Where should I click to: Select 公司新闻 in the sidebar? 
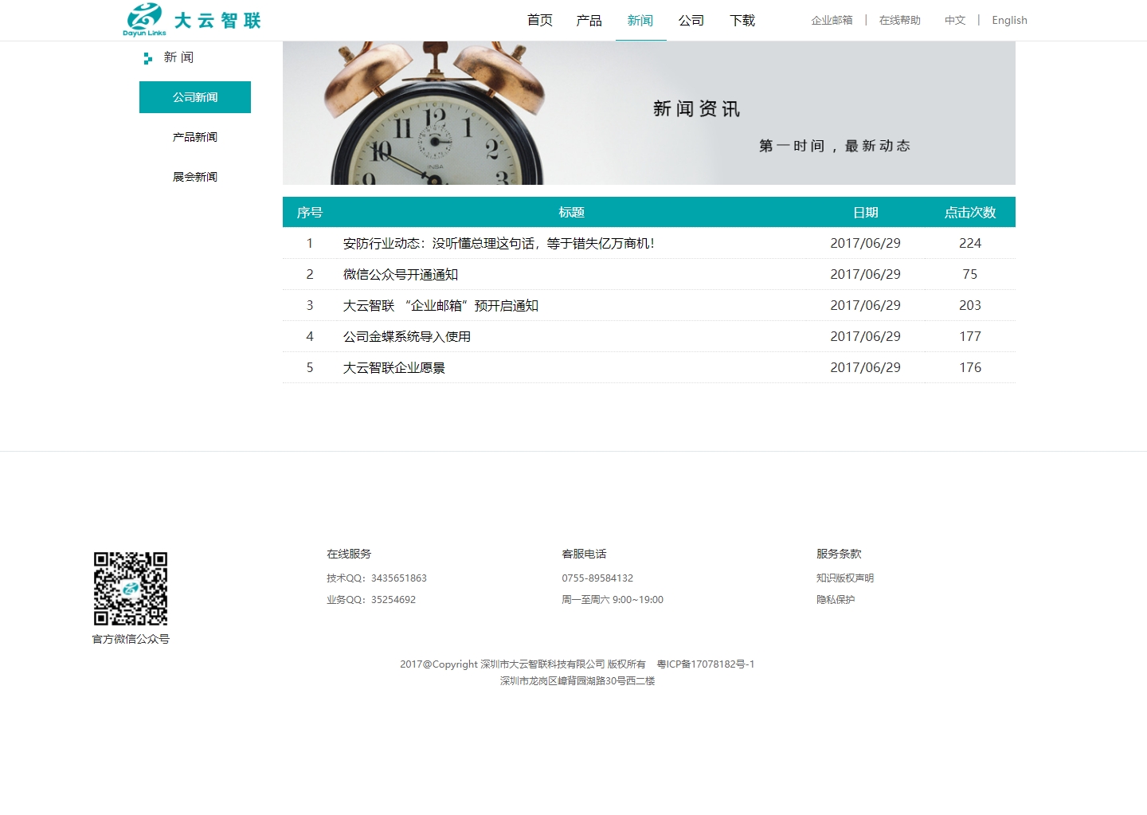(x=195, y=97)
